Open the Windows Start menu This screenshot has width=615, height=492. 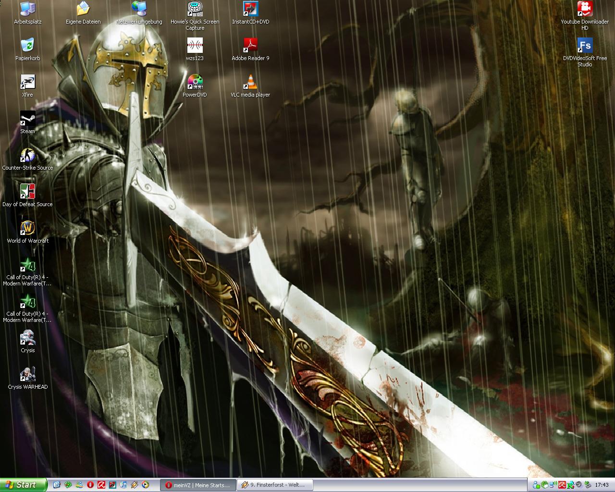coord(24,485)
